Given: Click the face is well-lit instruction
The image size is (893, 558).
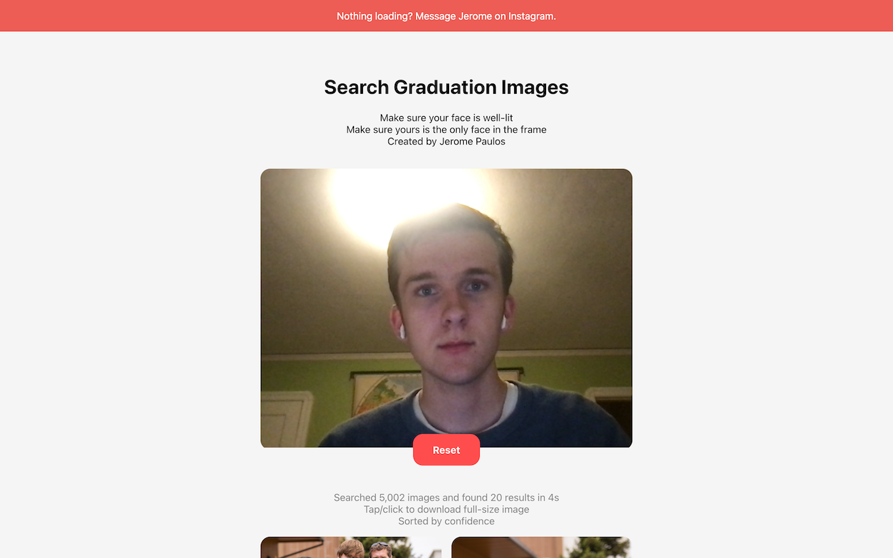Looking at the screenshot, I should coord(447,118).
